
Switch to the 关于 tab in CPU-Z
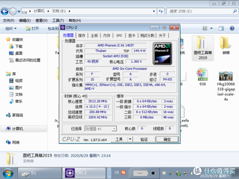click(162, 35)
